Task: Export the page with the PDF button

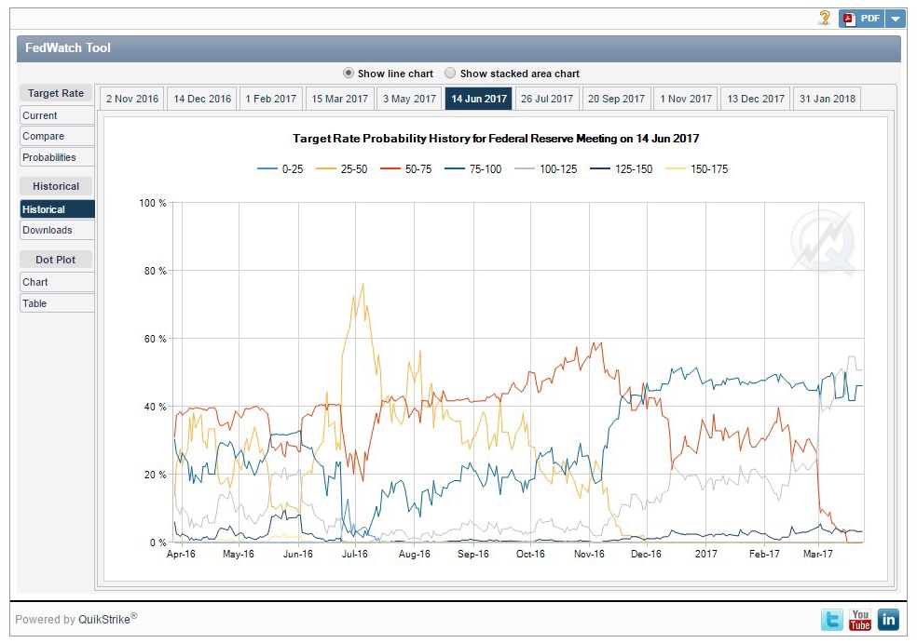Action: tap(861, 18)
